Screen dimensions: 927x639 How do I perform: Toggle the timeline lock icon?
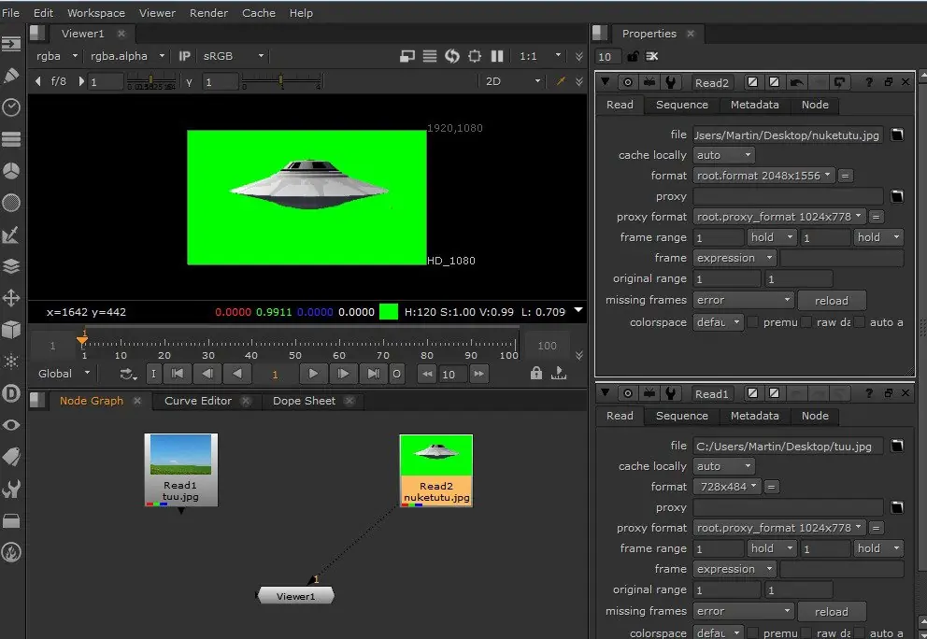536,373
